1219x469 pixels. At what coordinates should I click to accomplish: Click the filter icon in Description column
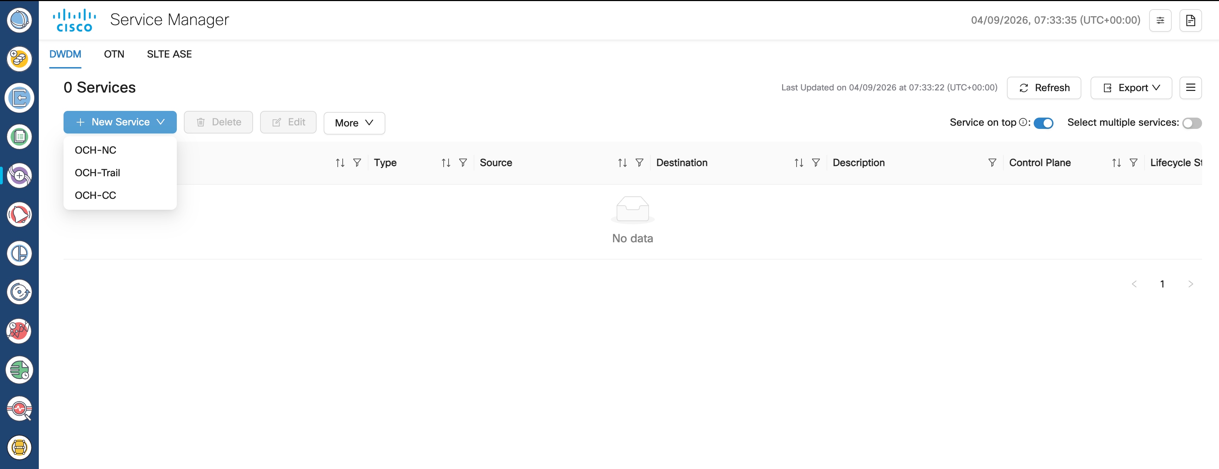(992, 163)
